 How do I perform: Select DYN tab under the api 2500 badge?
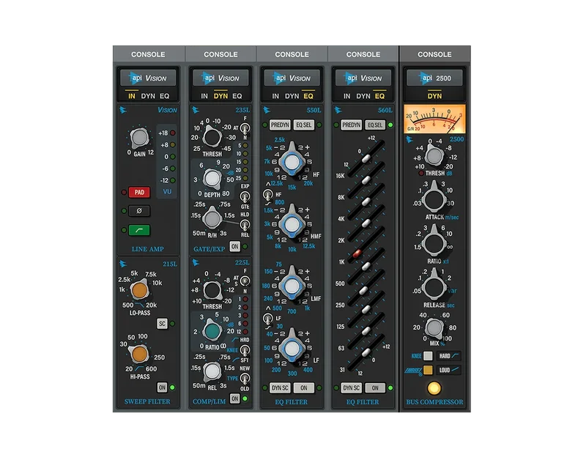[x=434, y=96]
